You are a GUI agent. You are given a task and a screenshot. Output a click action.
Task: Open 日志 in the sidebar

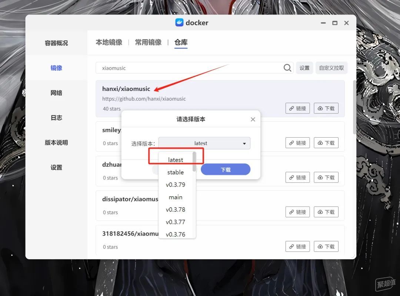pos(56,118)
